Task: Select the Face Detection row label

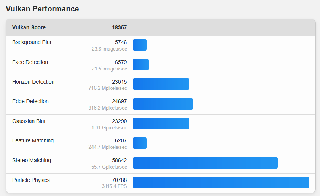Action: pyautogui.click(x=30, y=62)
